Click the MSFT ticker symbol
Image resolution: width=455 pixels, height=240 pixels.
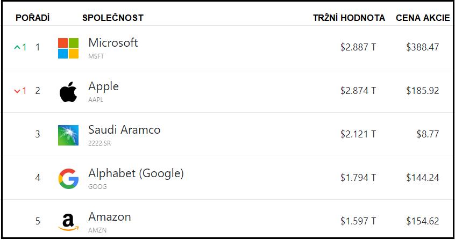coord(96,56)
